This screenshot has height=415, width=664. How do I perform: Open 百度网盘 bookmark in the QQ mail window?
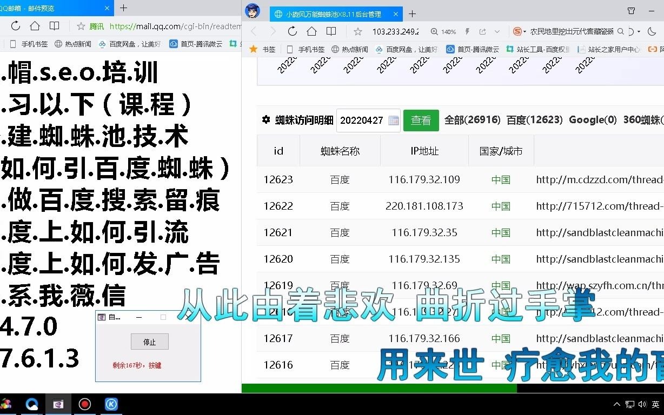click(x=130, y=44)
